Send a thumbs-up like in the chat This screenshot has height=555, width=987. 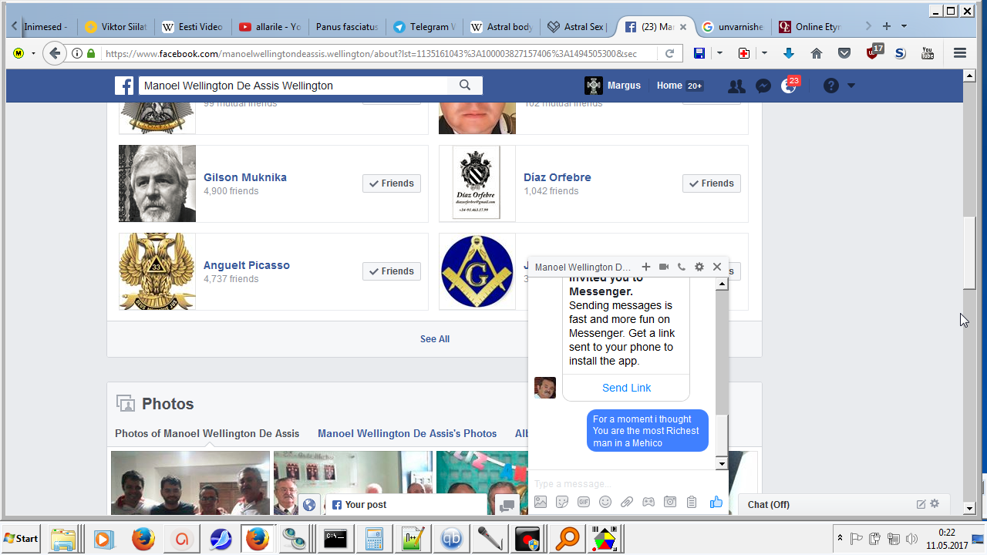[x=716, y=502]
